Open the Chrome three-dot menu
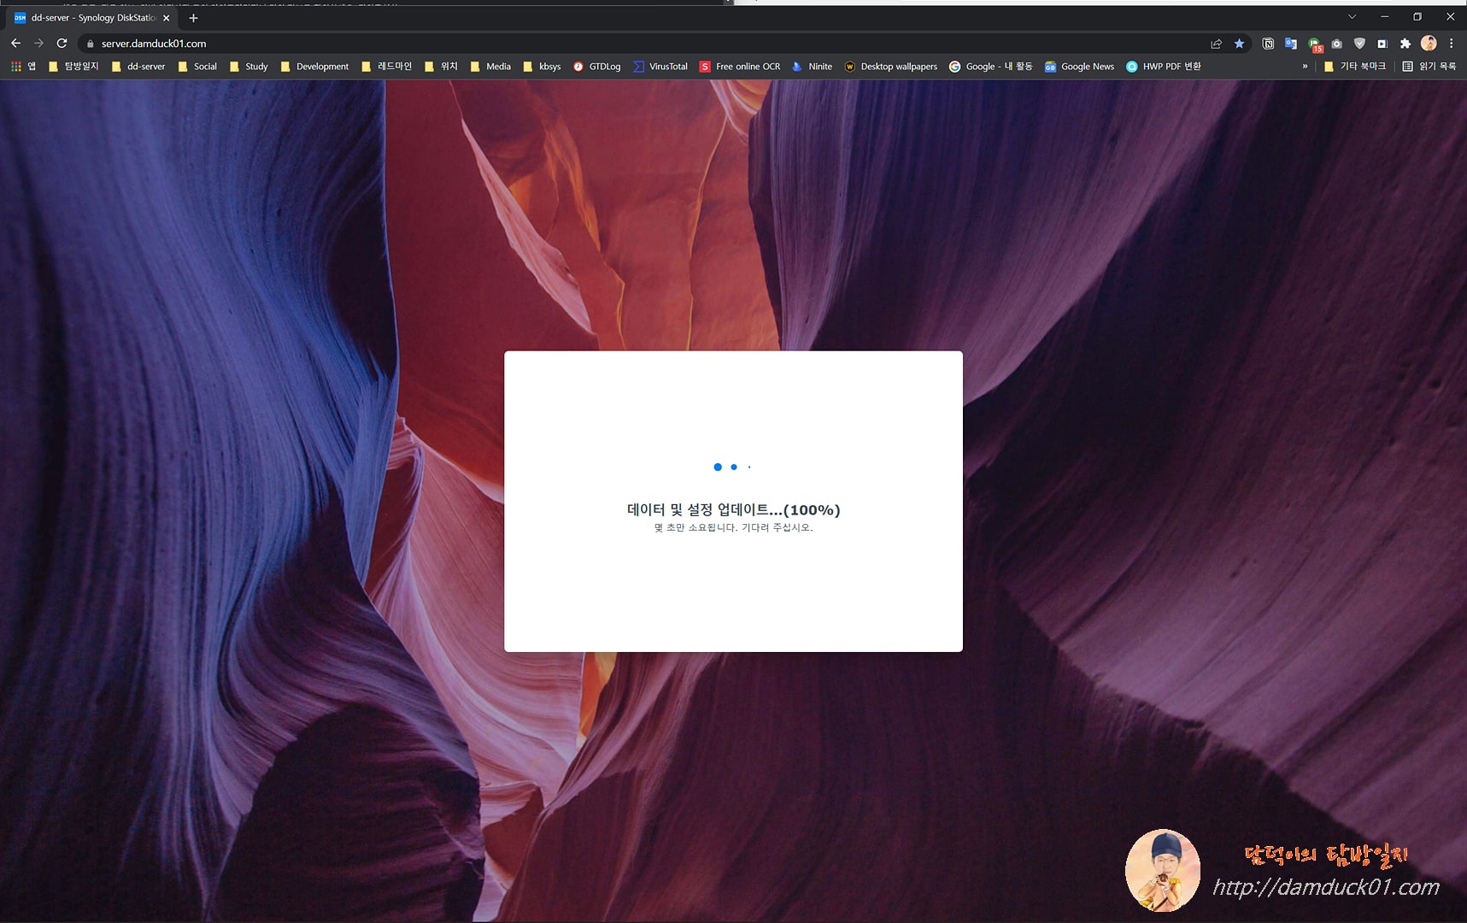This screenshot has height=923, width=1467. [x=1451, y=43]
